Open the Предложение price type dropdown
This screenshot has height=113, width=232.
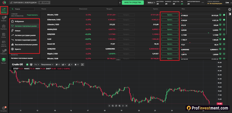point(47,64)
